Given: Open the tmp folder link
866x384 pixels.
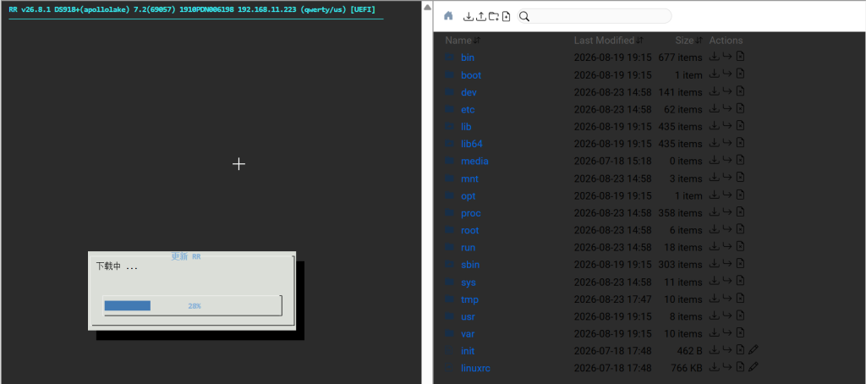Looking at the screenshot, I should click(x=469, y=299).
